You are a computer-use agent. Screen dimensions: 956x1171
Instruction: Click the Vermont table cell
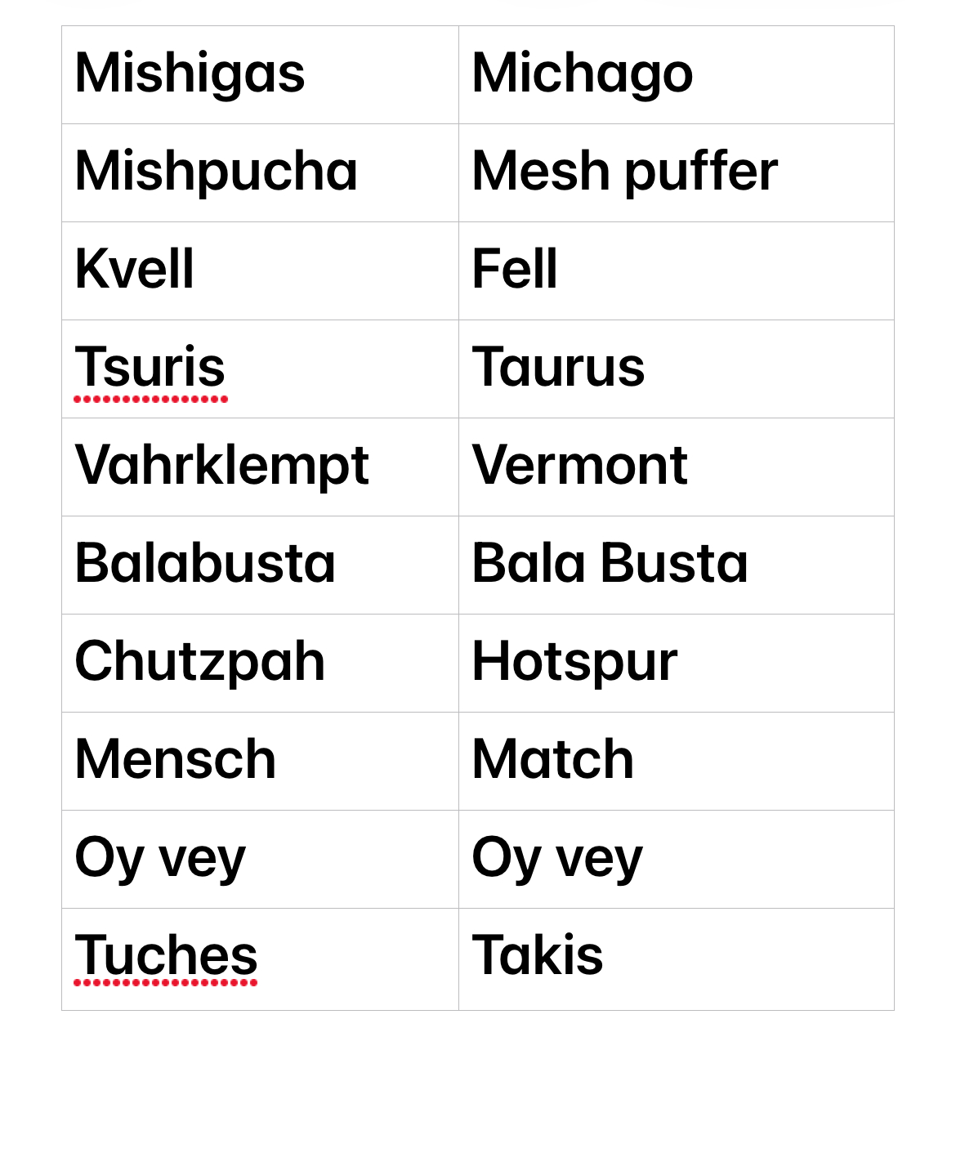580,466
